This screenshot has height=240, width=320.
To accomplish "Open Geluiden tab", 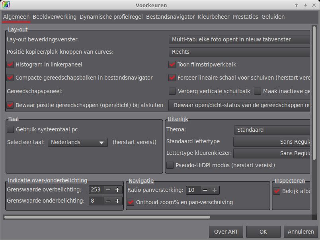I will [273, 17].
